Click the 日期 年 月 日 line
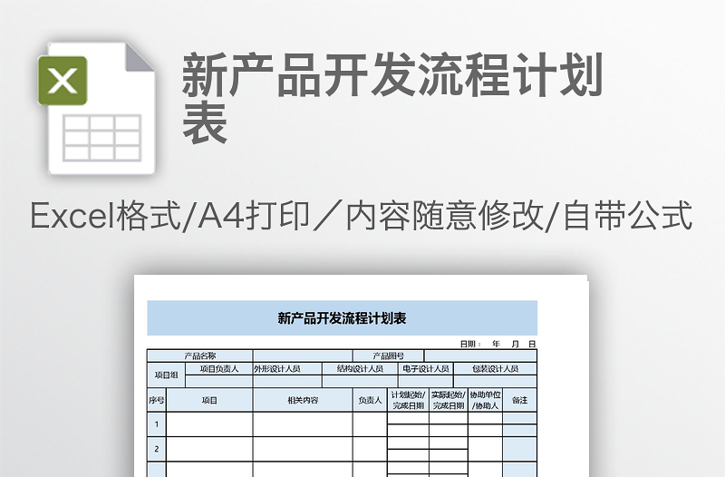Viewport: 725px width, 477px height. click(x=498, y=344)
